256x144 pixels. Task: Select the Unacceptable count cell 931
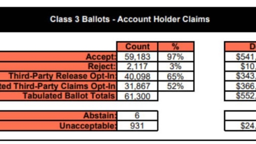137,126
